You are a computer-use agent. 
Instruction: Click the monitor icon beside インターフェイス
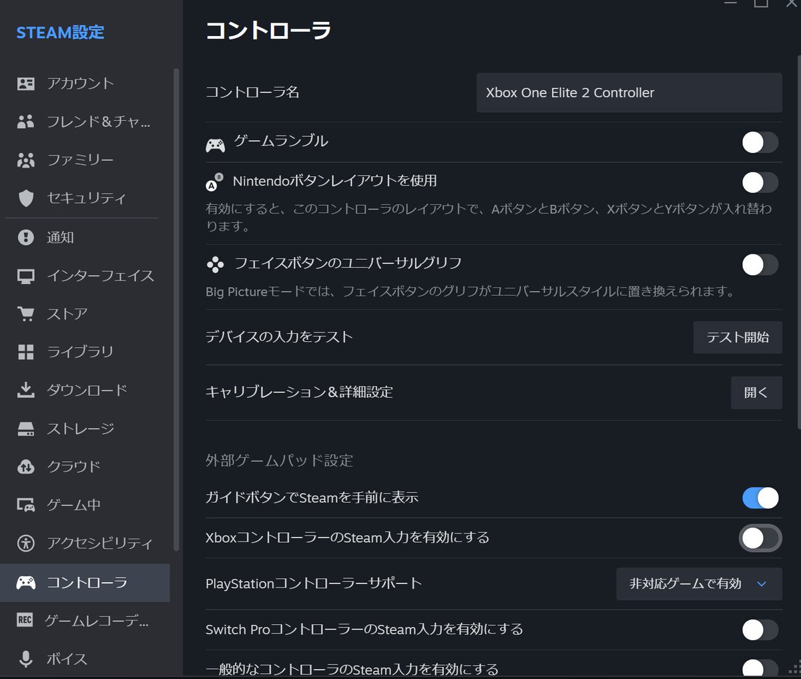(26, 276)
